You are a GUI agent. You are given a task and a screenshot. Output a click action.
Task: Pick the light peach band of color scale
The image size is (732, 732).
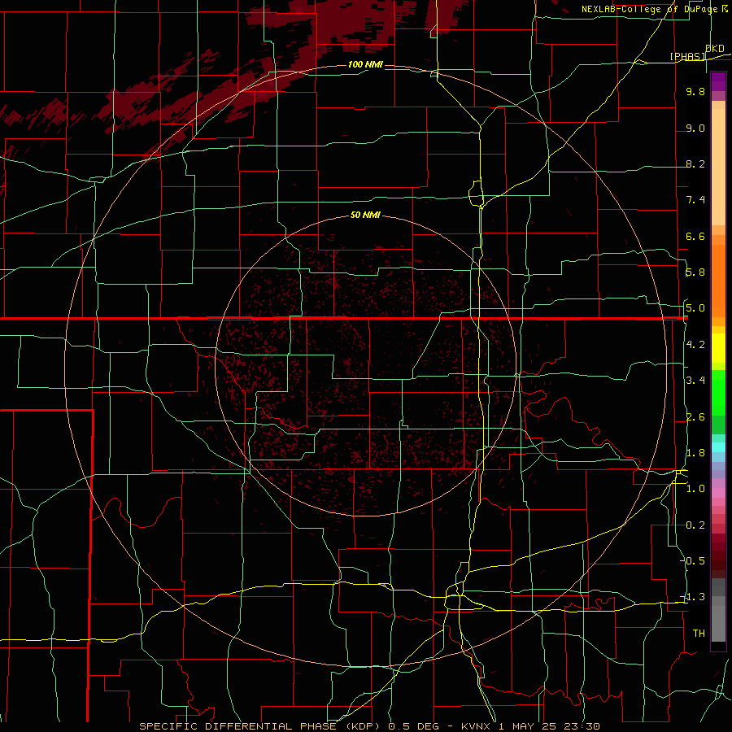718,167
